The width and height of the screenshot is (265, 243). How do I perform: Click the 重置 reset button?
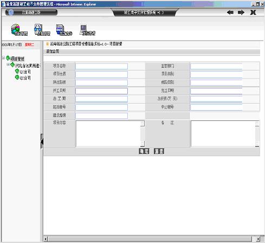coord(159,151)
